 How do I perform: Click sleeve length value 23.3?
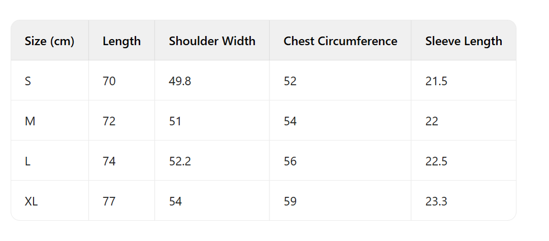click(436, 201)
